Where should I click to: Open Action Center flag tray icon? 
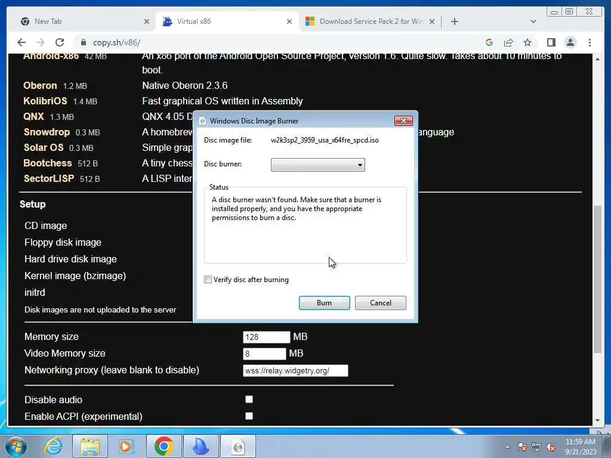pyautogui.click(x=522, y=447)
